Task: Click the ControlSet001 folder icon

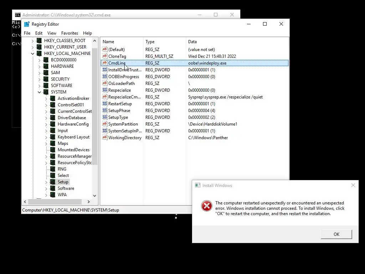Action: point(53,105)
